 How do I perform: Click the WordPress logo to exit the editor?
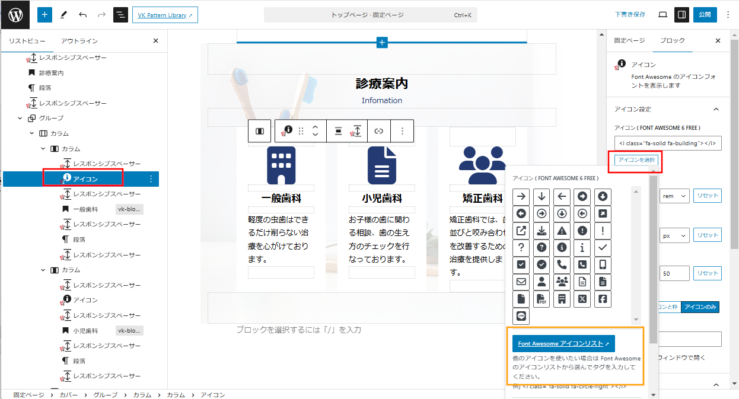point(15,15)
